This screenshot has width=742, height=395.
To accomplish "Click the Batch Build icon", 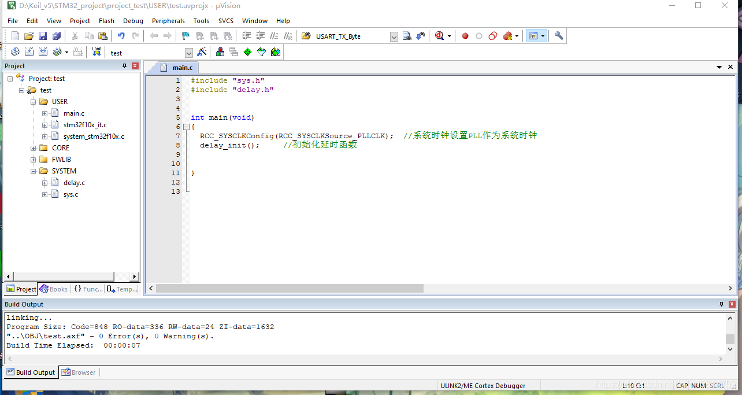I will tap(58, 52).
